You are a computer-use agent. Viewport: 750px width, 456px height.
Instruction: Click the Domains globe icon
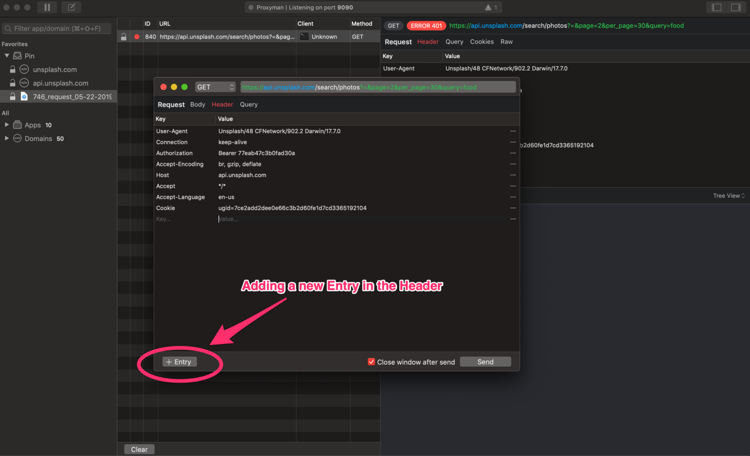pos(17,139)
